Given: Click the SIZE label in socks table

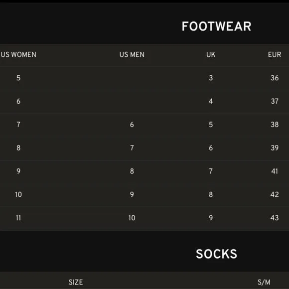Looking at the screenshot, I should click(76, 282).
